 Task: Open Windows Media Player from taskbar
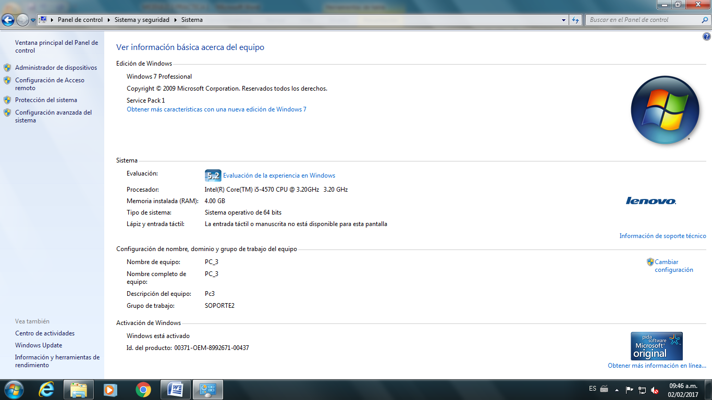point(111,390)
